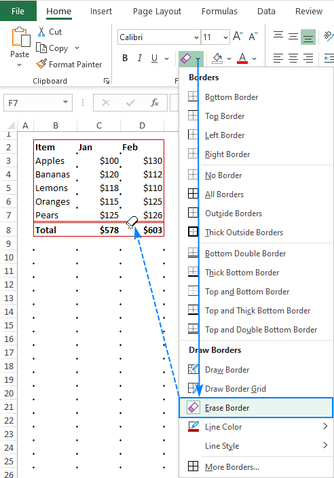Screen dimensions: 334x478
Task: Select column C header
Action: click(x=99, y=125)
